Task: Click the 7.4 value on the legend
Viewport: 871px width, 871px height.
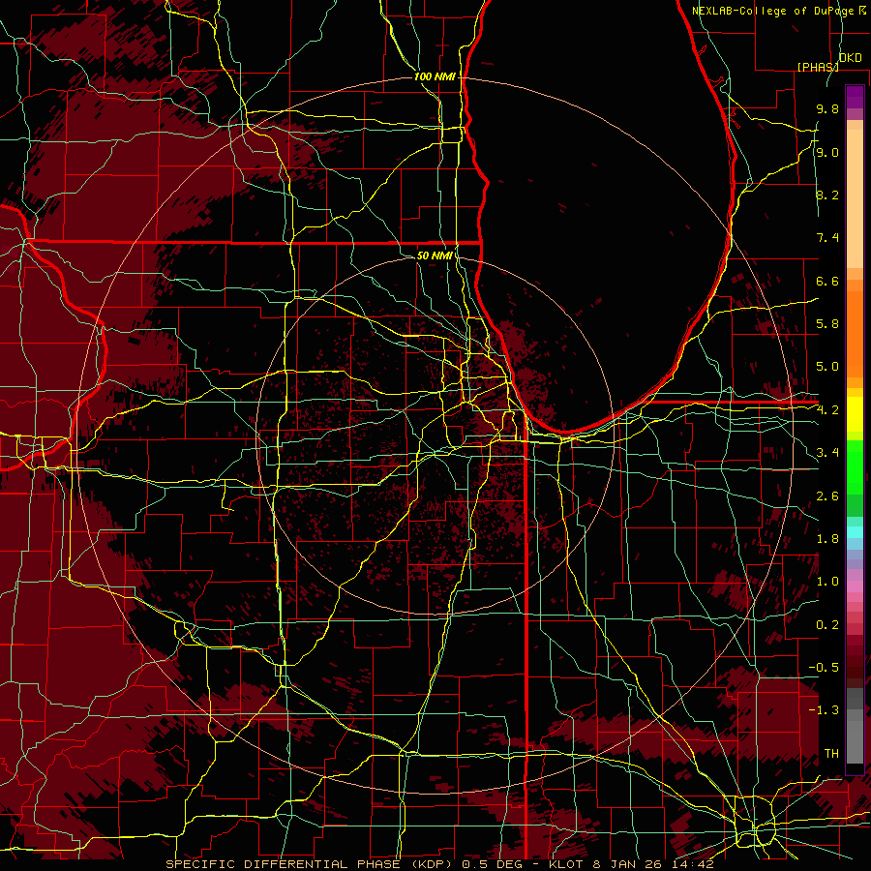Action: [x=827, y=238]
